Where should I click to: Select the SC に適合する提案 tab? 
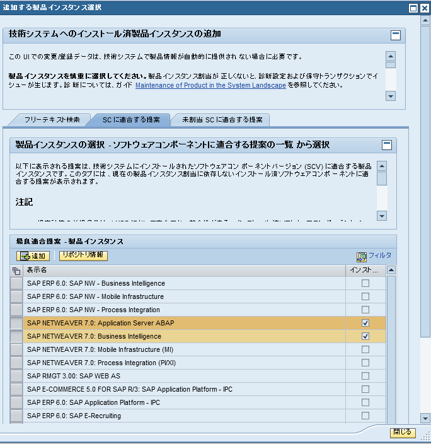[x=131, y=120]
